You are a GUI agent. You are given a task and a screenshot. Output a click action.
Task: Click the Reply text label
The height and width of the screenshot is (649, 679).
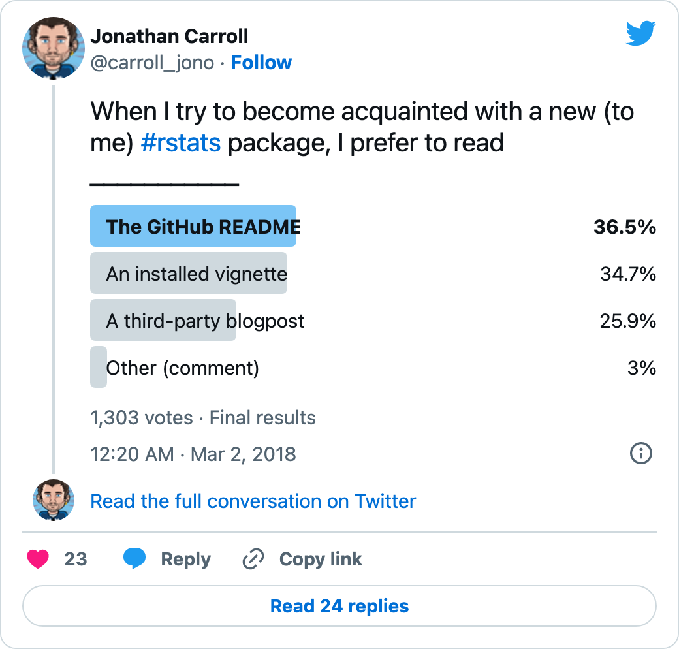pyautogui.click(x=186, y=560)
